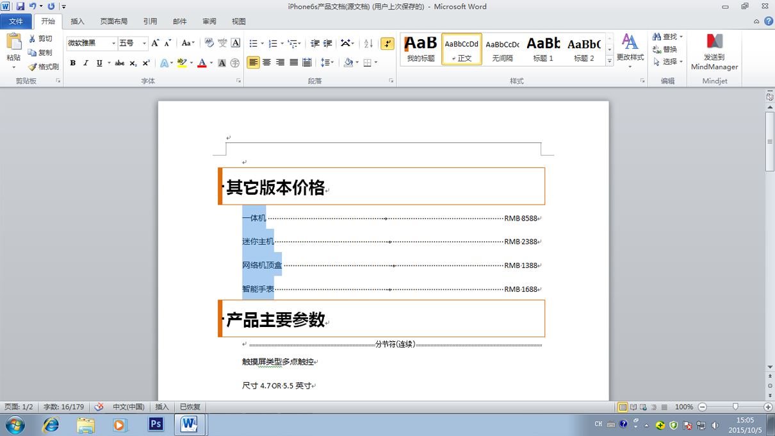This screenshot has width=775, height=436.
Task: Apply text effects
Action: coord(164,63)
